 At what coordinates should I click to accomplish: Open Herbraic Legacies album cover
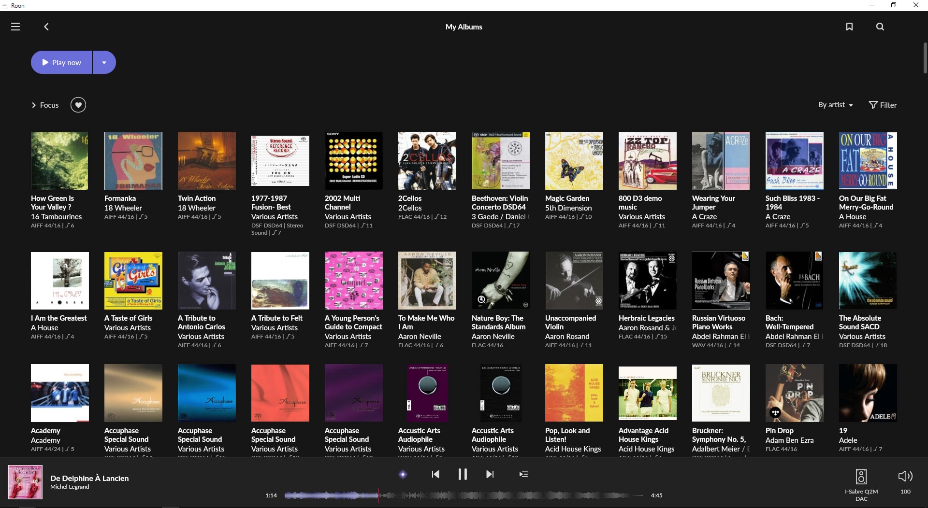(648, 281)
